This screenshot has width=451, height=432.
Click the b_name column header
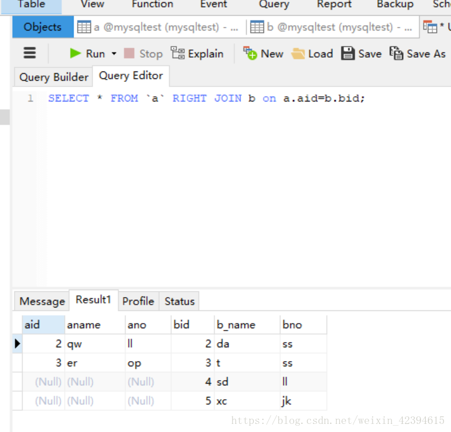[x=247, y=325]
